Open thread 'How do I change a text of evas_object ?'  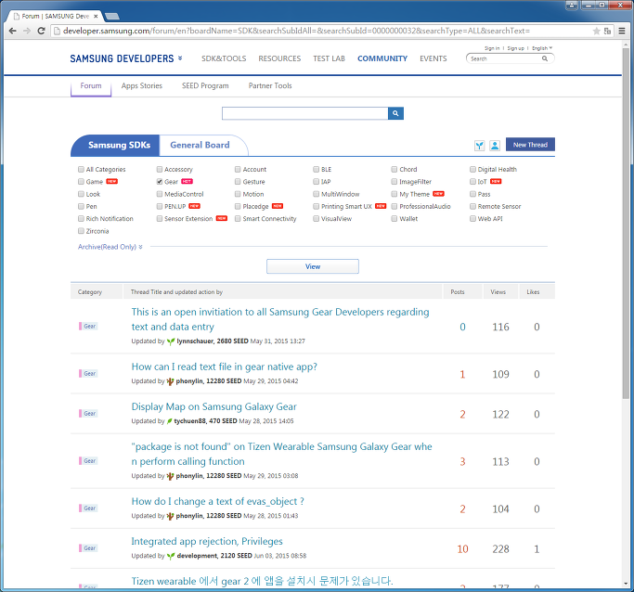(217, 501)
